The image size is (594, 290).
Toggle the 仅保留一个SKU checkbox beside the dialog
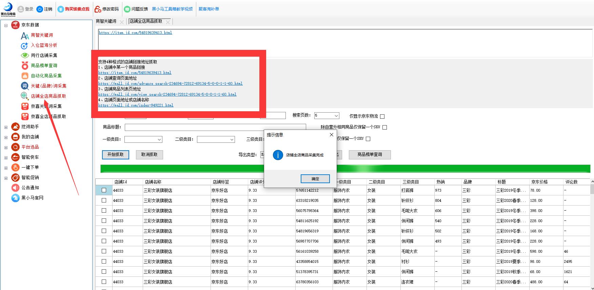(x=368, y=139)
